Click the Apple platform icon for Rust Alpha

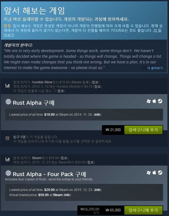click(x=154, y=101)
